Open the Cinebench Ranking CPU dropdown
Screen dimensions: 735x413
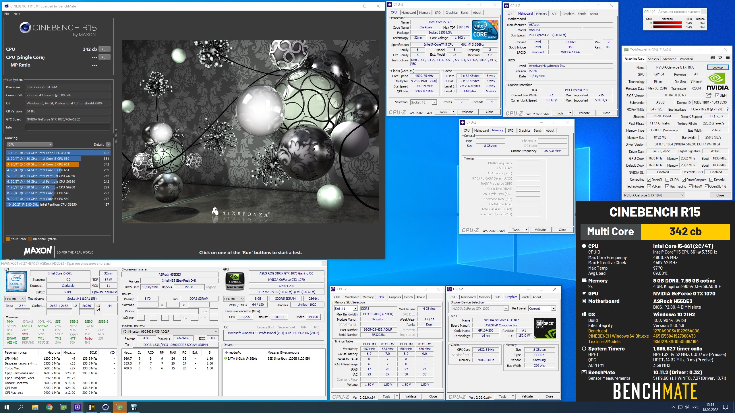click(x=30, y=145)
